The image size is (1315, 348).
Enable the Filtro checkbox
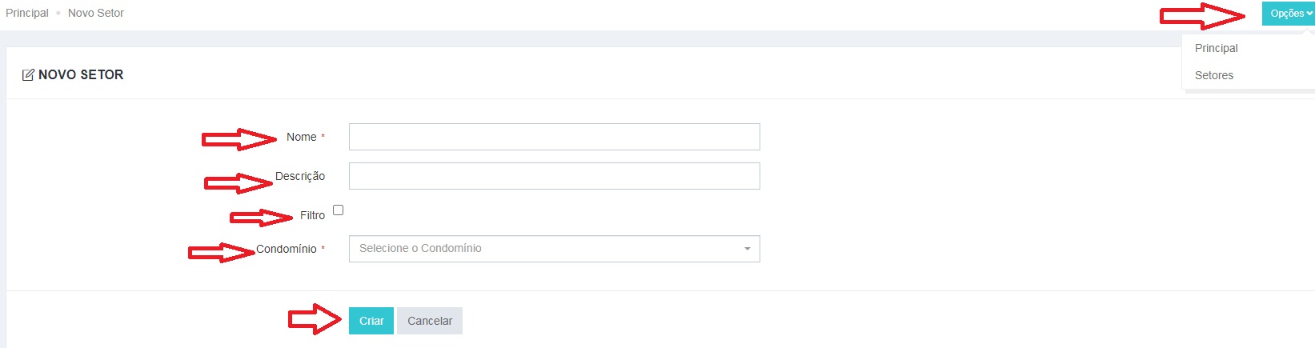[x=338, y=210]
